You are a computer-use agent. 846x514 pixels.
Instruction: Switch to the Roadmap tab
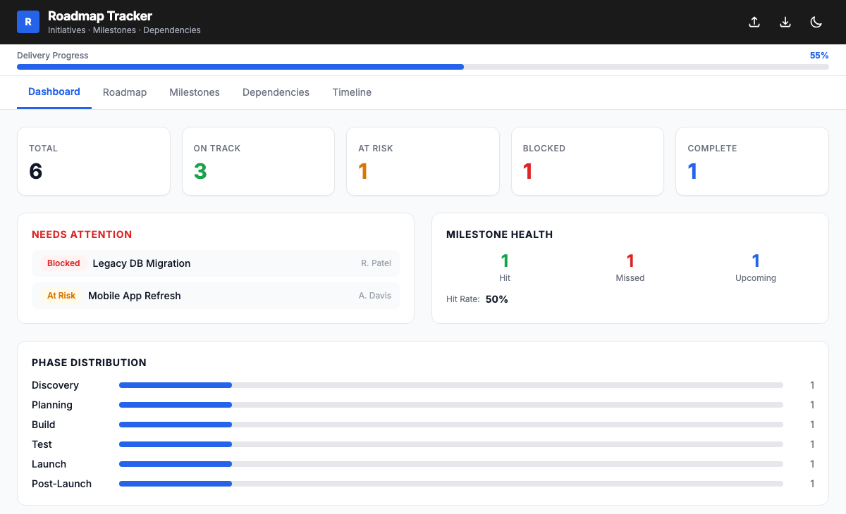[x=125, y=92]
